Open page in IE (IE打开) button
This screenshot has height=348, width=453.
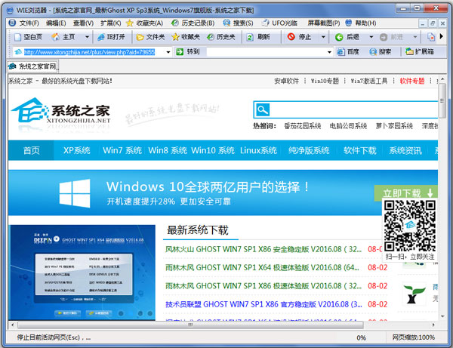click(111, 37)
